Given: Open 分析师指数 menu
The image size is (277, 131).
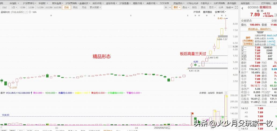Looking at the screenshot, I should tap(219, 3).
